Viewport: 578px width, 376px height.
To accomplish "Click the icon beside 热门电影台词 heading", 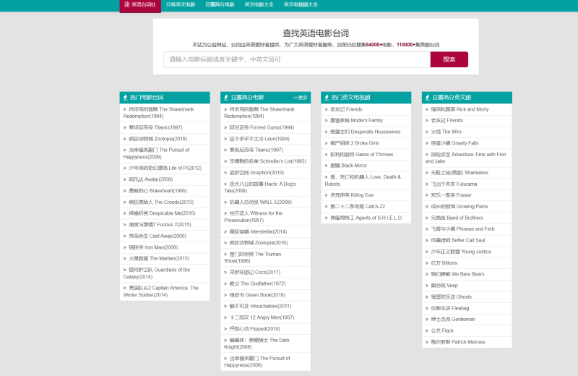I will (125, 98).
